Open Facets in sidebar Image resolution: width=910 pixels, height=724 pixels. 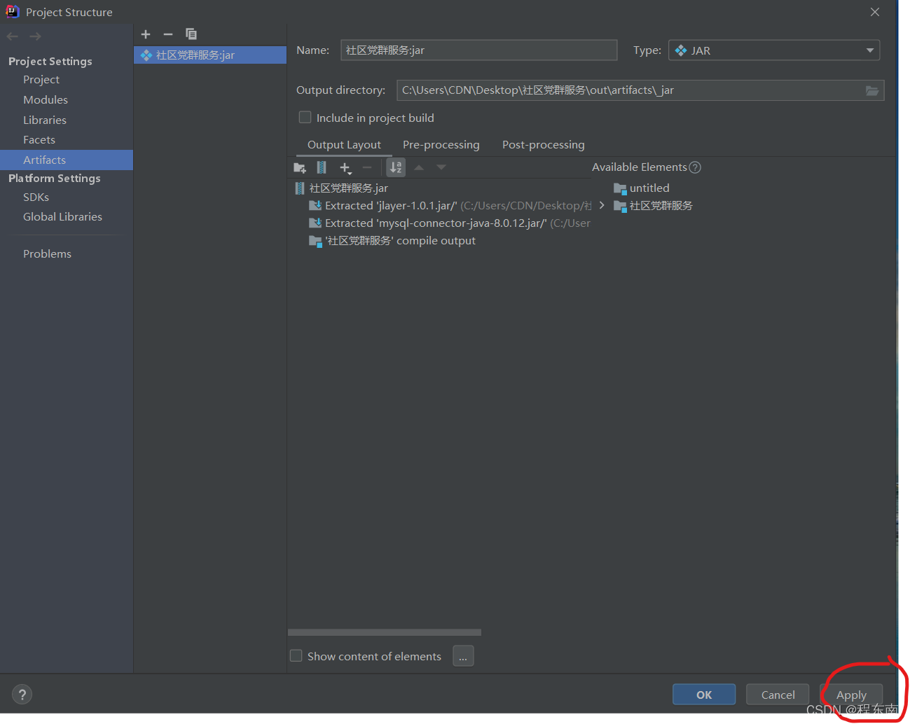pos(39,140)
